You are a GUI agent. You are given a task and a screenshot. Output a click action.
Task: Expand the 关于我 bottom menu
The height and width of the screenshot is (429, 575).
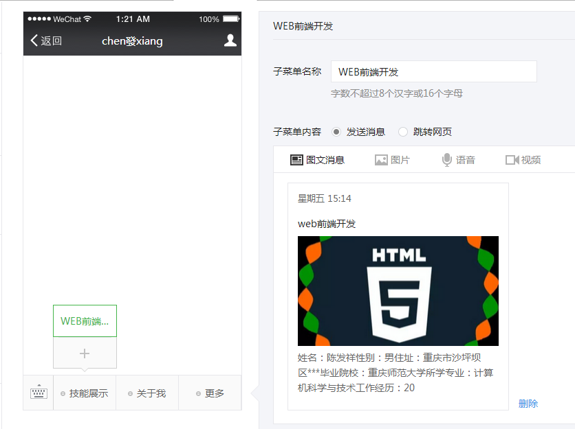147,393
